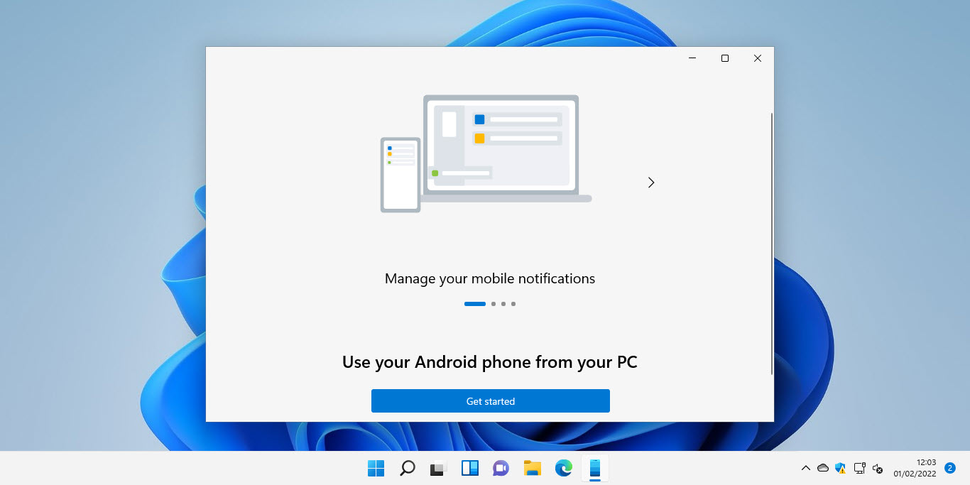This screenshot has height=485, width=970.
Task: Unmute the system volume
Action: click(878, 469)
